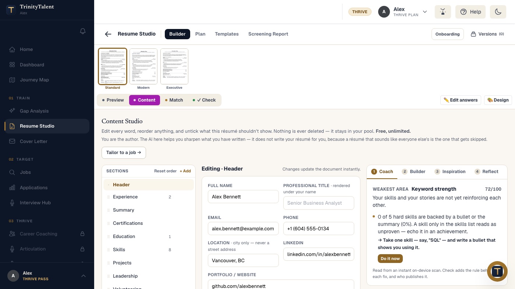Click the Professional Title field
The width and height of the screenshot is (515, 289).
(319, 203)
